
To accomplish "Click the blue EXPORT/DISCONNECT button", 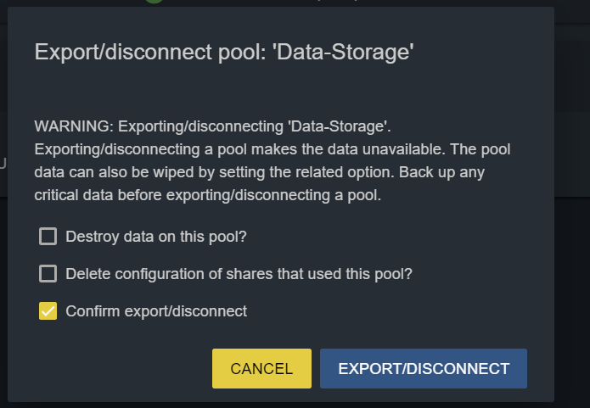I will [x=424, y=369].
